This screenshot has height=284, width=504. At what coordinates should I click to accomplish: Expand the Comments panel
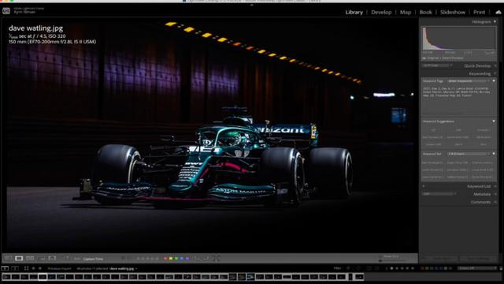[x=495, y=202]
